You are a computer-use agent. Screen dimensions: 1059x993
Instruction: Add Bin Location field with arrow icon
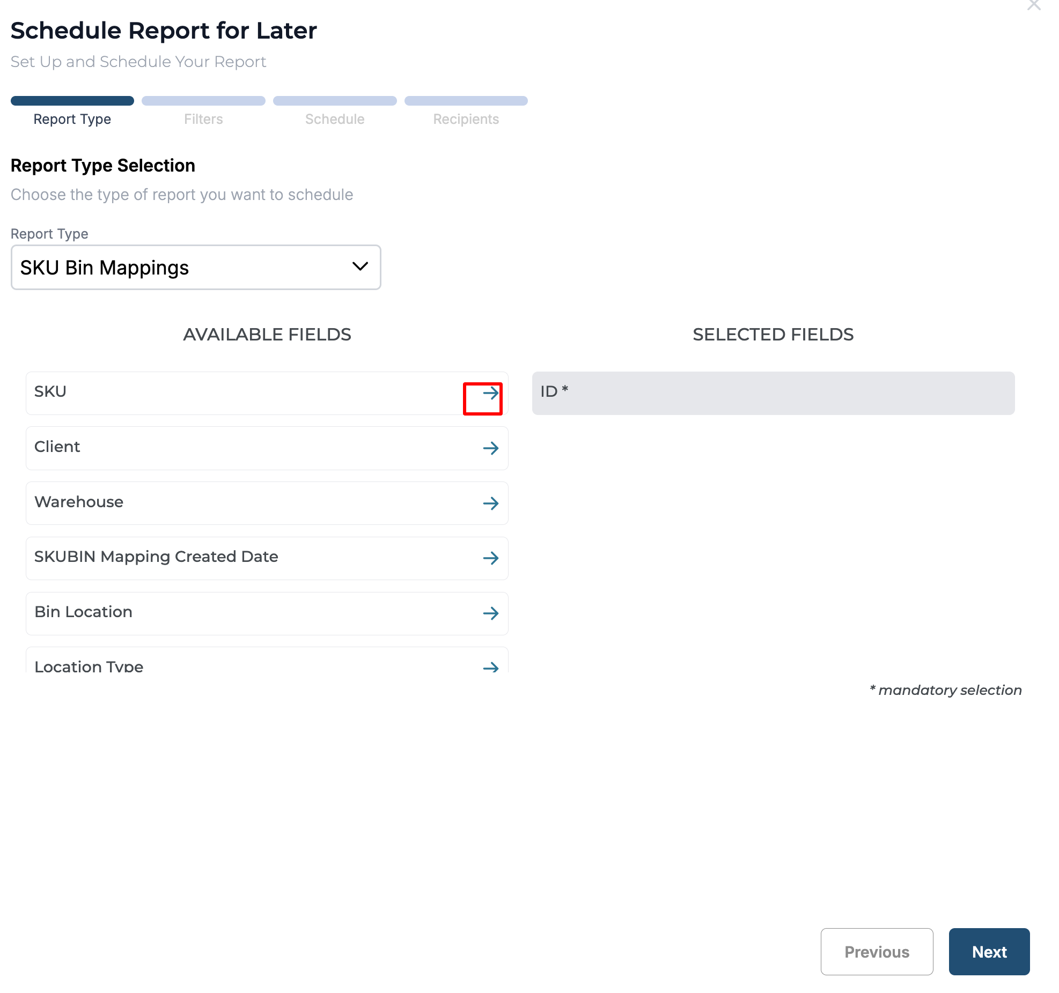[x=490, y=613]
